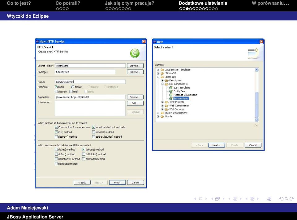This screenshot has width=297, height=220.
Task: Click the Simple folder icon
Action: click(x=162, y=117)
